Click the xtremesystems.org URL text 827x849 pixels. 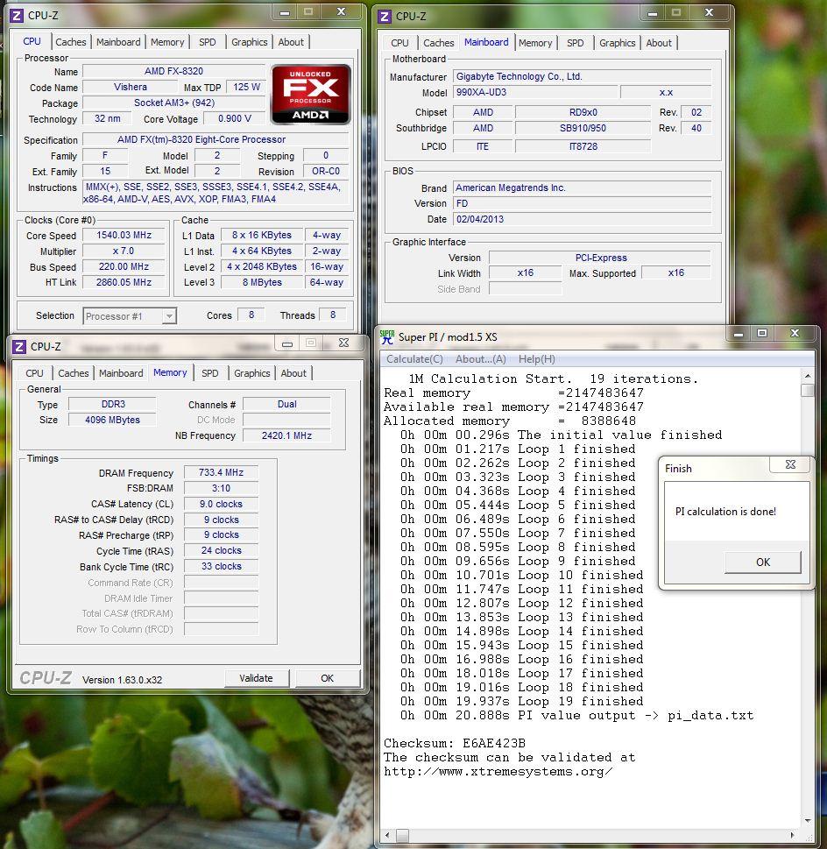[x=498, y=772]
